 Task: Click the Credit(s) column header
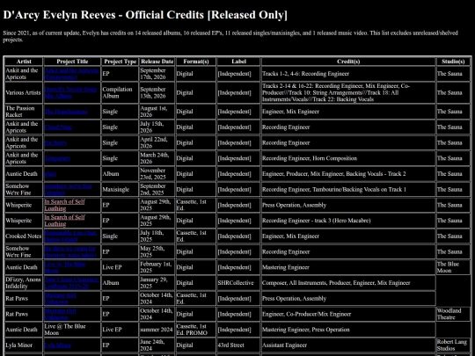pyautogui.click(x=348, y=62)
